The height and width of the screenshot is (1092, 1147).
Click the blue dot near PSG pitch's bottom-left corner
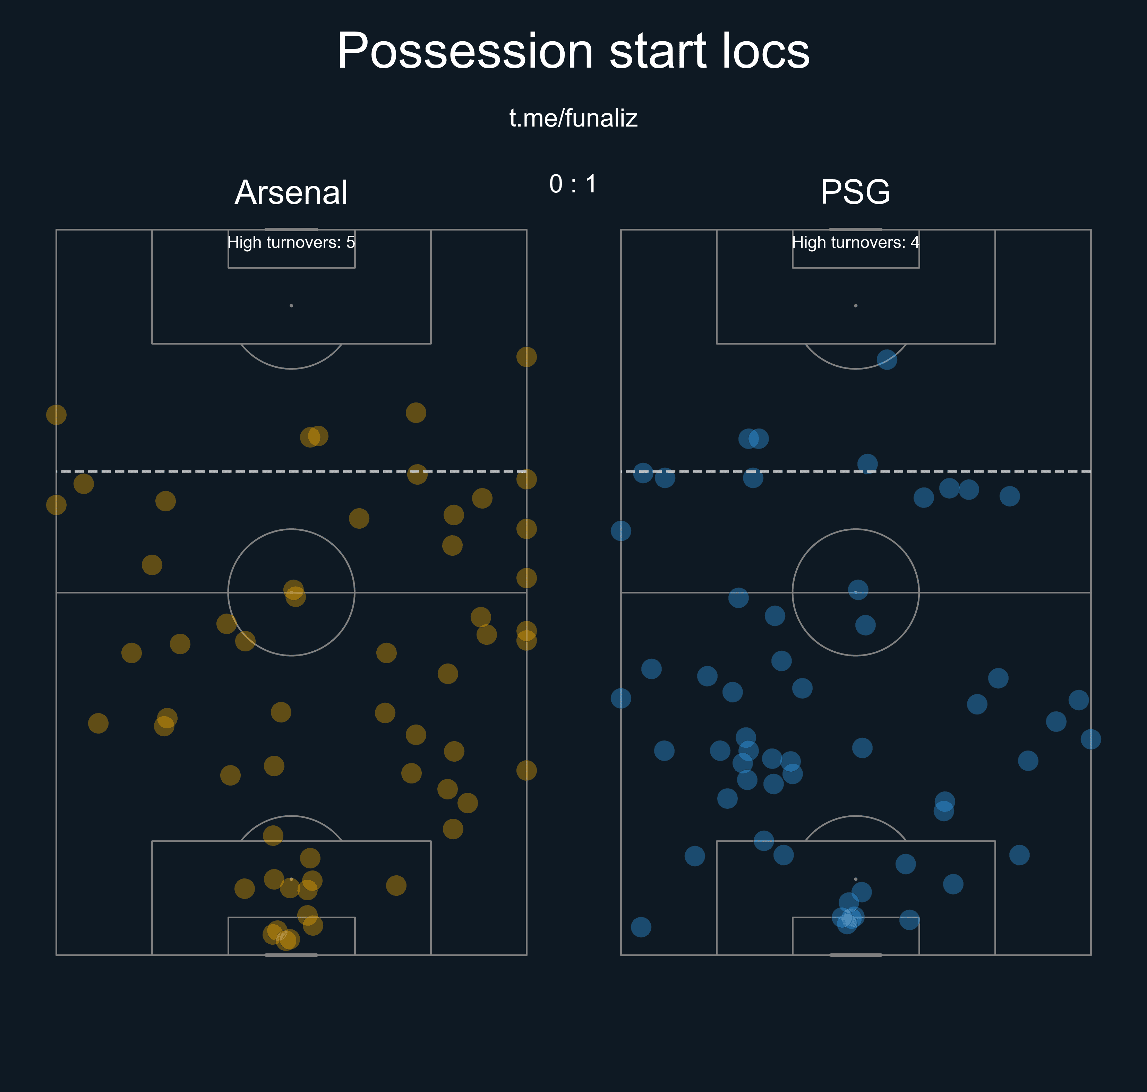point(641,927)
